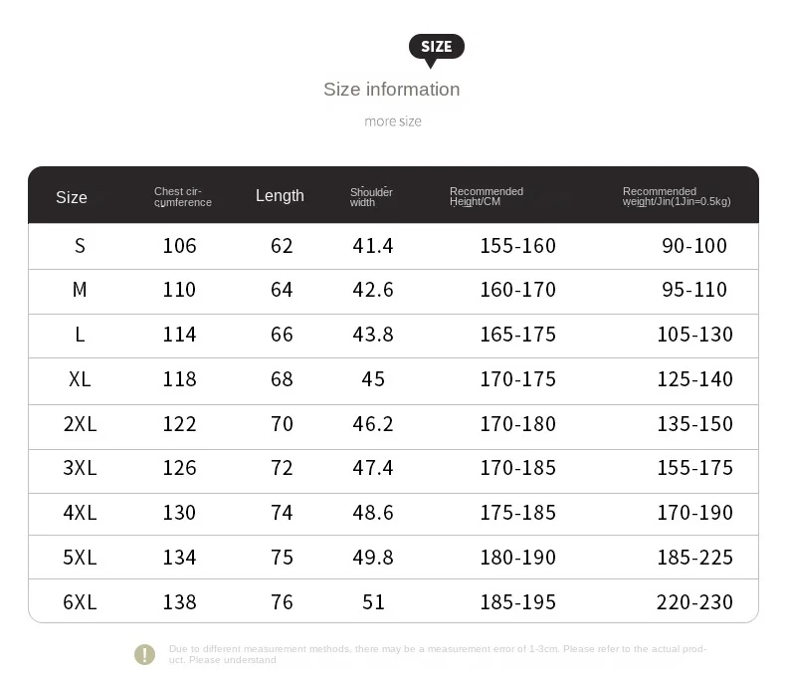Viewport: 786px width, 687px height.
Task: Select the "Size" column header
Action: [72, 197]
